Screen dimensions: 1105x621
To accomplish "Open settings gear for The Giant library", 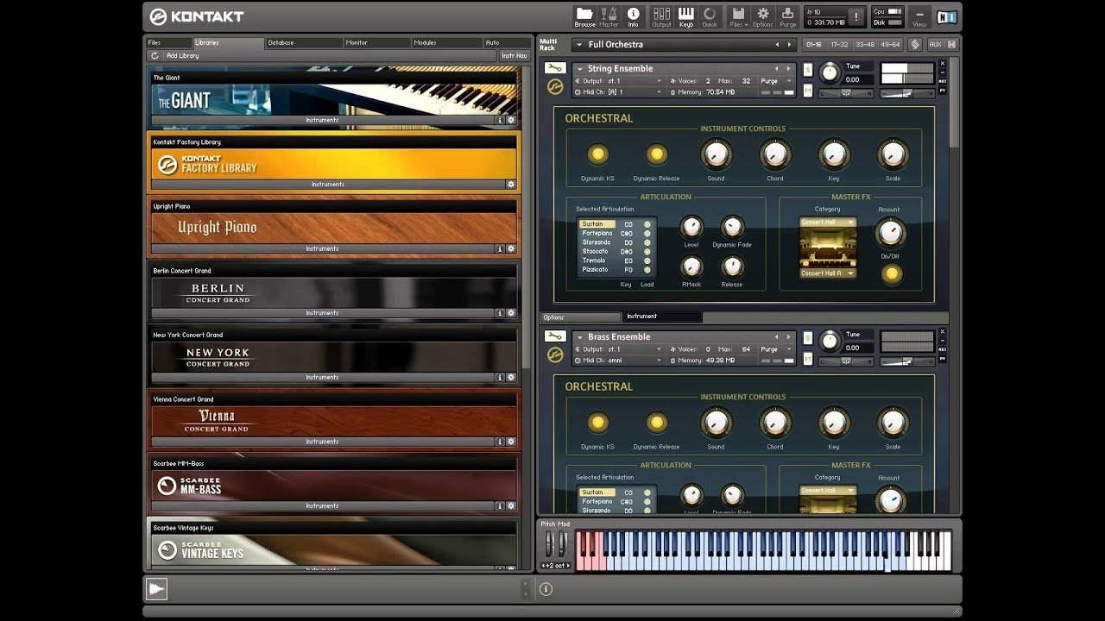I will pyautogui.click(x=511, y=120).
